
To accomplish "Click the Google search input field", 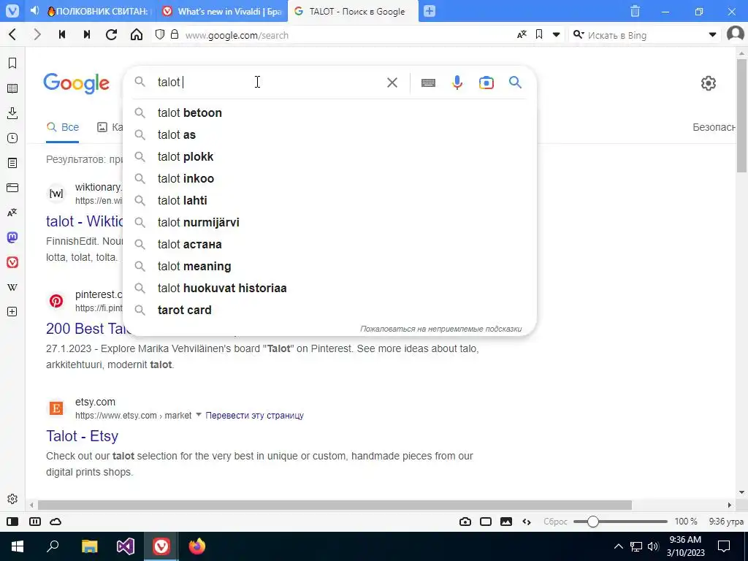I will 267,82.
